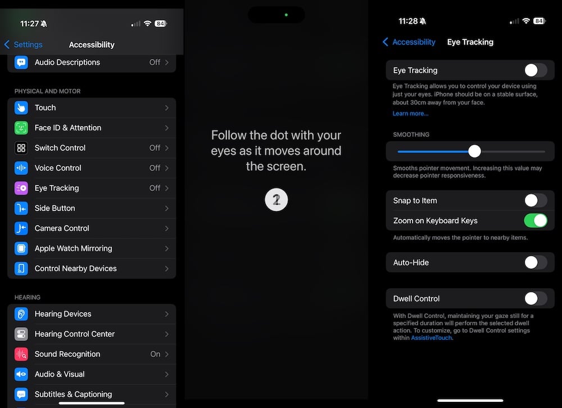Select the Voice Control icon
This screenshot has width=562, height=408.
[21, 168]
